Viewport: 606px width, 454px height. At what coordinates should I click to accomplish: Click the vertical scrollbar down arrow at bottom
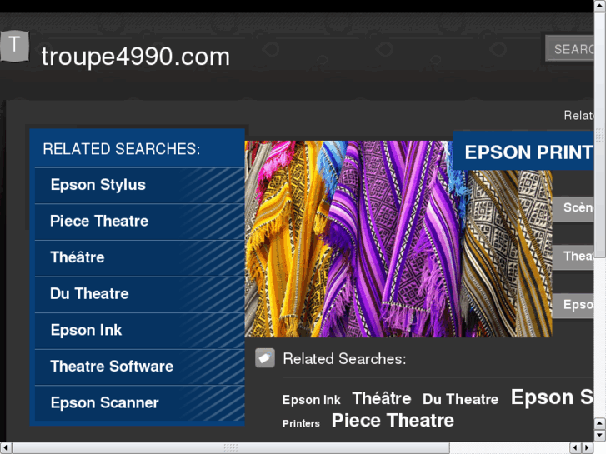pos(600,436)
